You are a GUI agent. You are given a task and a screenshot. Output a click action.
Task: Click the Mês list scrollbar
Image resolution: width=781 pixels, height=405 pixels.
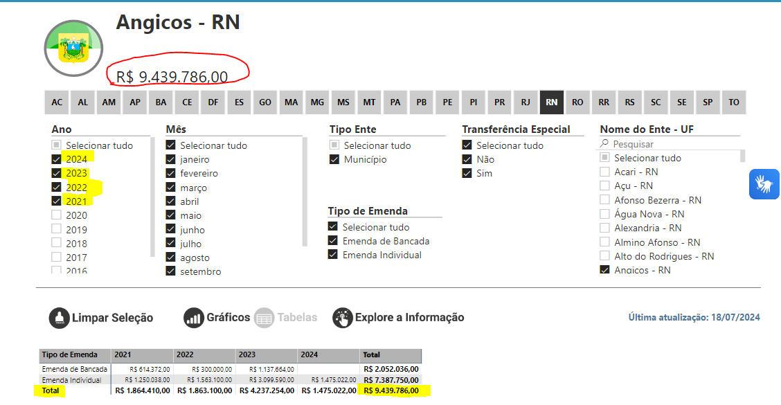pyautogui.click(x=305, y=192)
